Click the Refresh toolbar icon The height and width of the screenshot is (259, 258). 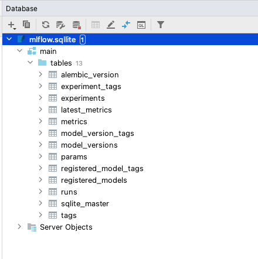pos(46,25)
